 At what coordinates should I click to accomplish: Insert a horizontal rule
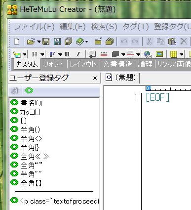[x=104, y=54]
